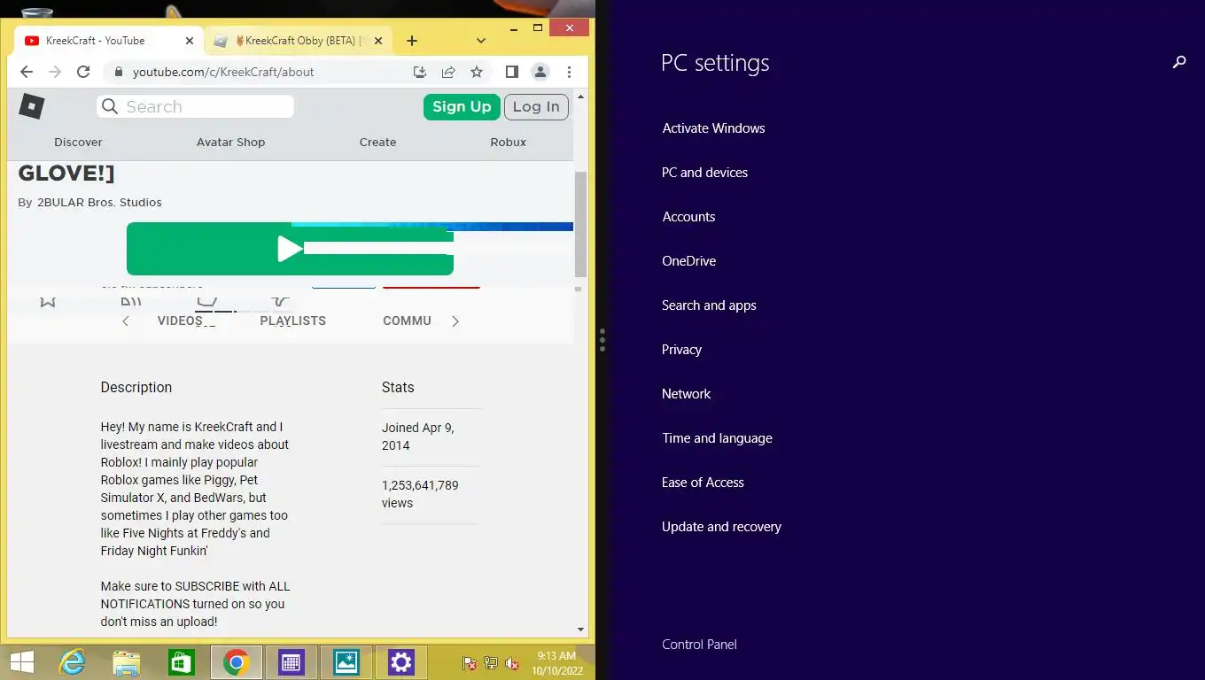Open the Calendar app from the taskbar
The width and height of the screenshot is (1205, 680).
point(291,662)
